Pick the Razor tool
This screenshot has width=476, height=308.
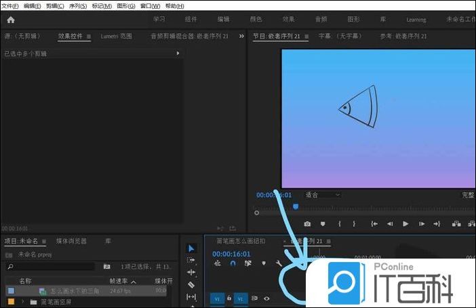191,285
